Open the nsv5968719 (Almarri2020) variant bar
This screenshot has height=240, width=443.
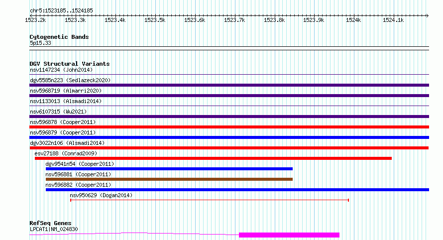(x=229, y=96)
